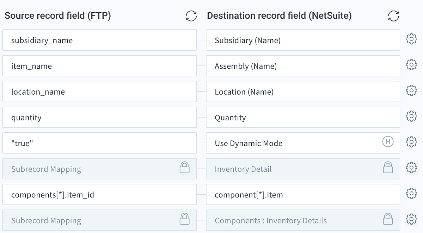This screenshot has height=233, width=423.
Task: Edit the subsidiary_name source field
Action: click(x=99, y=40)
